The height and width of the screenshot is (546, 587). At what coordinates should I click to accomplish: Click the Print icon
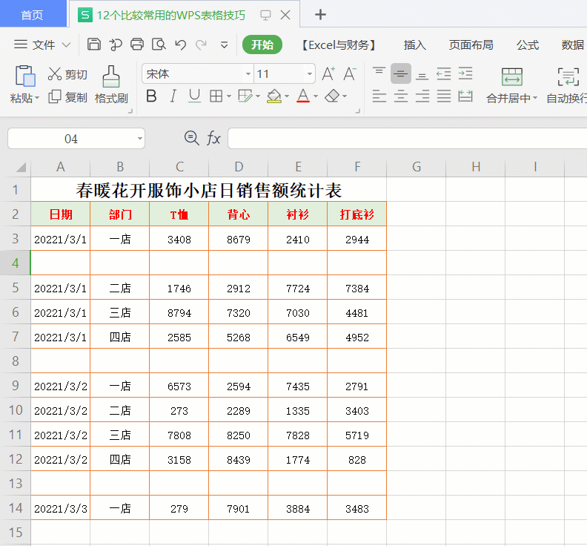pos(137,45)
